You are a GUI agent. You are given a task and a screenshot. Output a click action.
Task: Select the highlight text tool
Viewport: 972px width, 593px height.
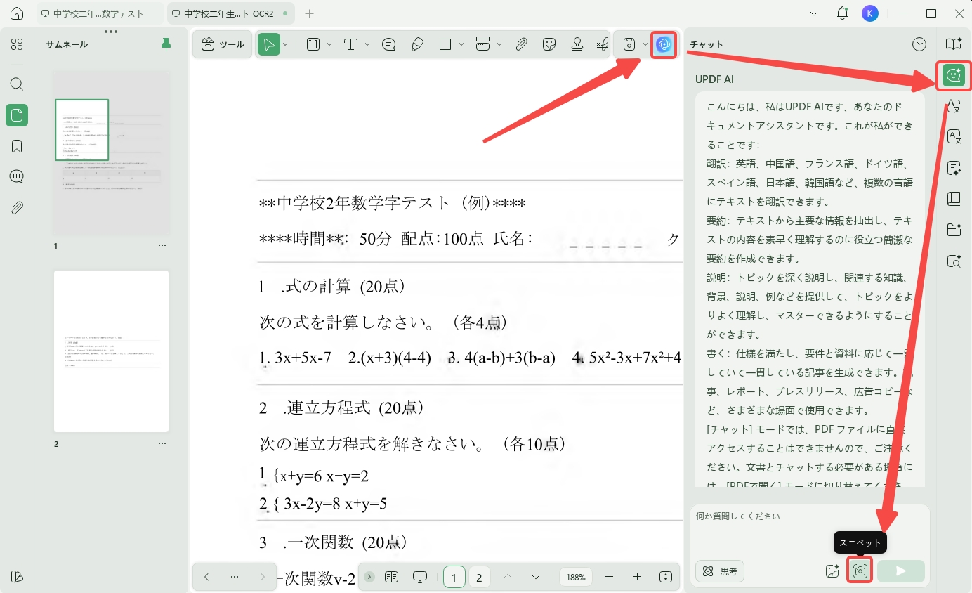[313, 44]
